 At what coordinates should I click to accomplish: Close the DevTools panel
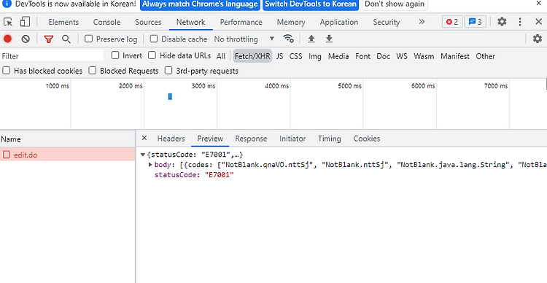[x=539, y=22]
